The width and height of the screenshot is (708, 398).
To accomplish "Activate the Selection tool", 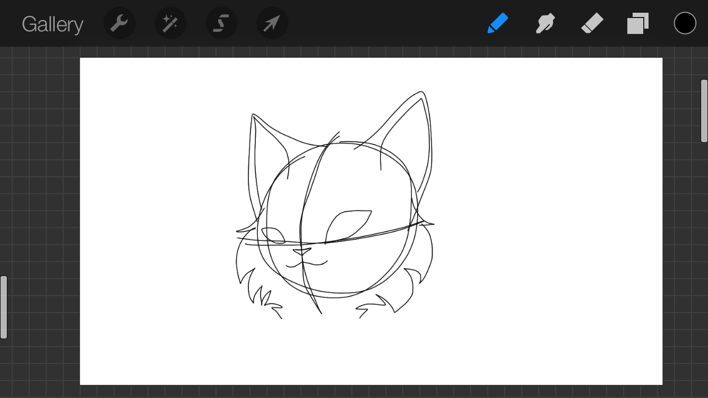I will point(221,24).
